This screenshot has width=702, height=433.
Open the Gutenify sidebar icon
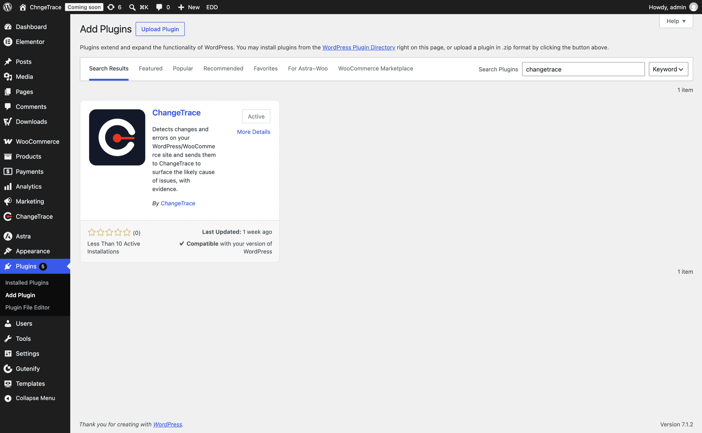coord(8,369)
